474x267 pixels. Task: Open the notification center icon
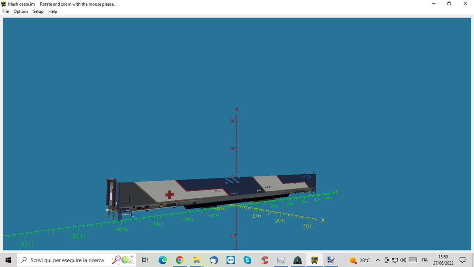tap(463, 260)
